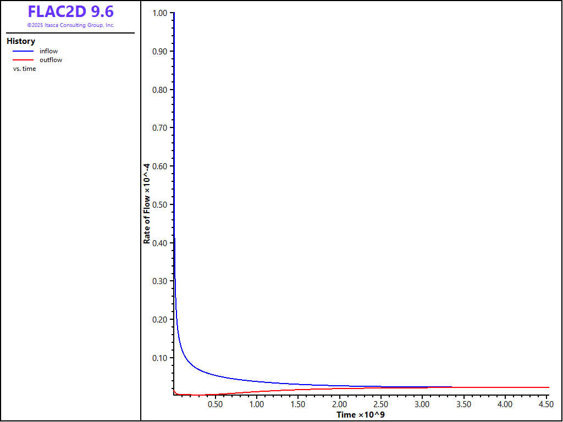Click the 0.50 tick on the time axis
The height and width of the screenshot is (422, 563).
coord(215,404)
